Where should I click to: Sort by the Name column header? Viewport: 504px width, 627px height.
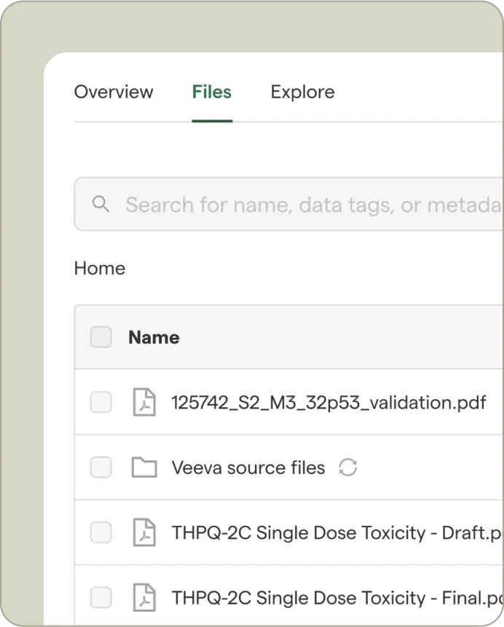(154, 337)
